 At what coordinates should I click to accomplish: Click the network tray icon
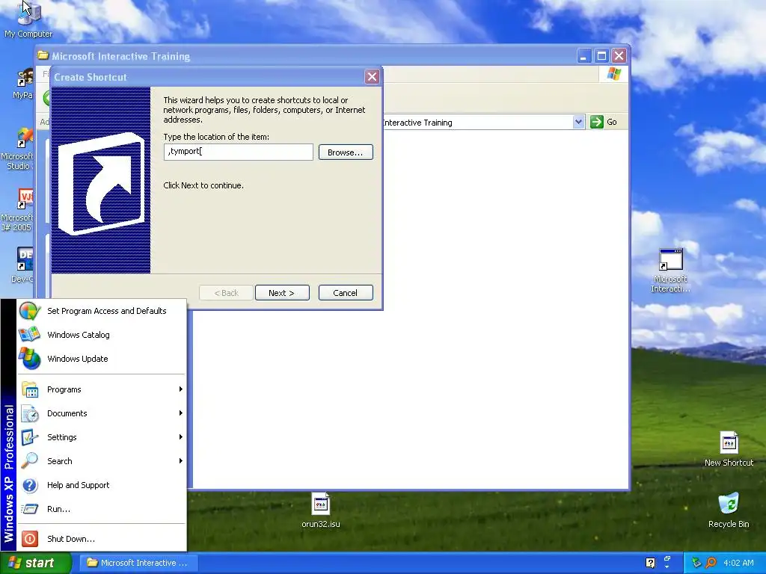(x=696, y=563)
